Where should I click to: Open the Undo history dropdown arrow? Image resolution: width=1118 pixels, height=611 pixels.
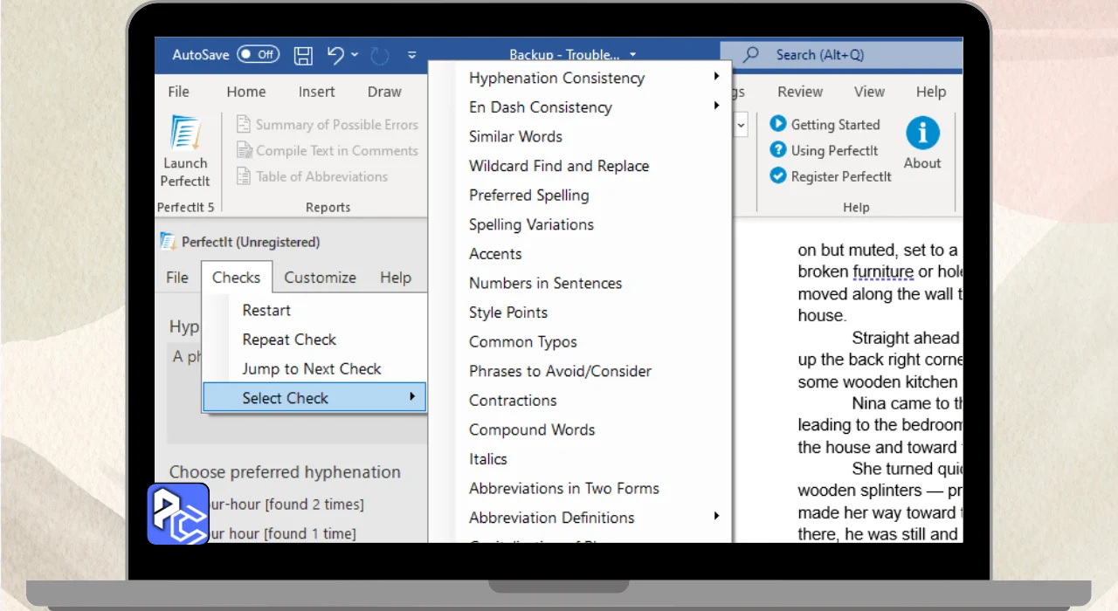click(355, 55)
